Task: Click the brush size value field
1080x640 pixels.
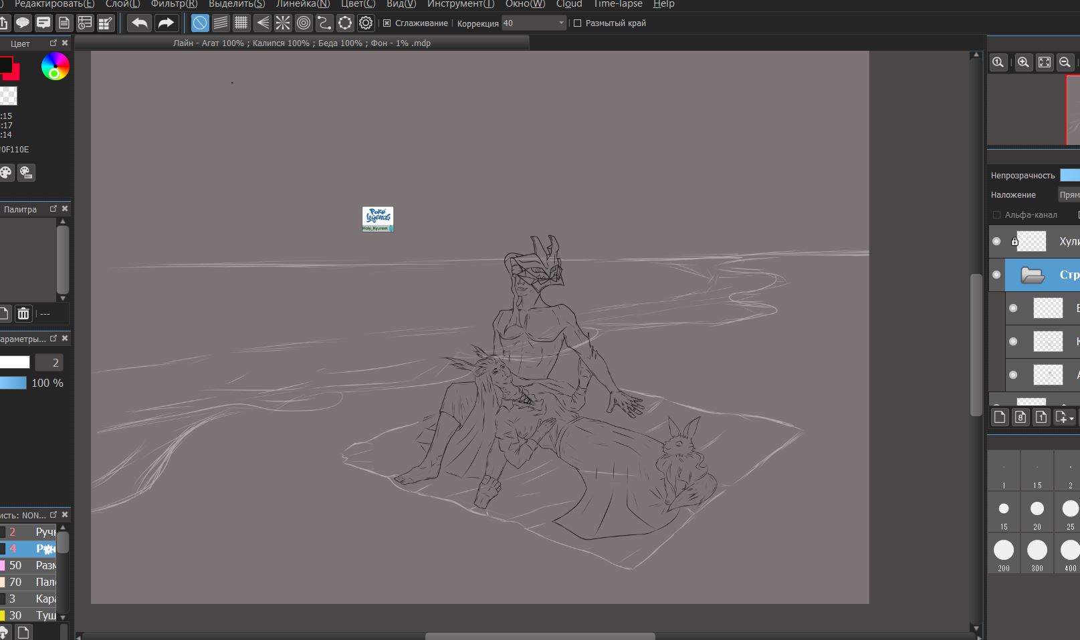Action: (x=49, y=363)
